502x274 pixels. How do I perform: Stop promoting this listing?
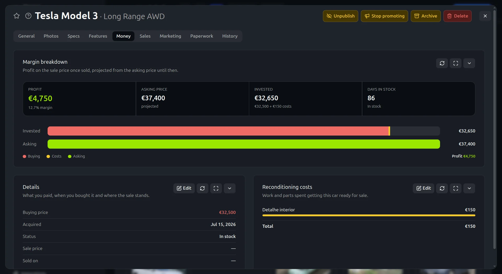384,16
